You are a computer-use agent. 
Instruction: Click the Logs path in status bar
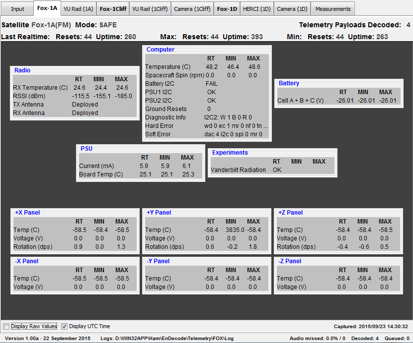166,338
